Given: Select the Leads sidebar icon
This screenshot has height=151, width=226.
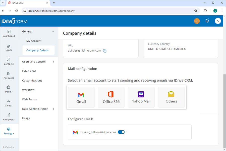Looking at the screenshot, I should pyautogui.click(x=9, y=48).
